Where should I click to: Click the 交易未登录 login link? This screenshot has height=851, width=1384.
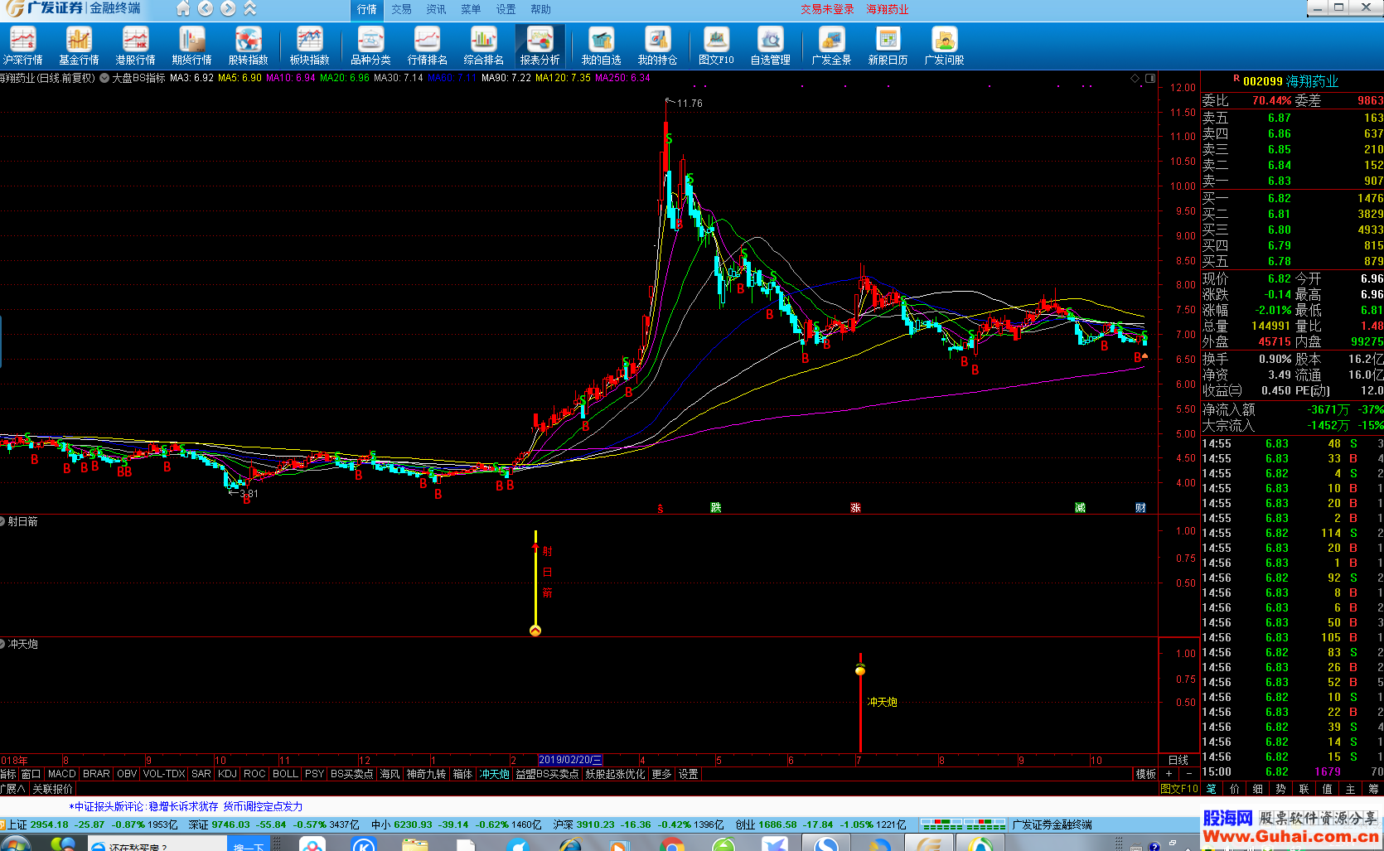coord(827,9)
